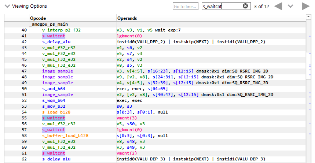Go to previous search match
Image resolution: width=315 pixels, height=163 pixels.
(278, 6)
